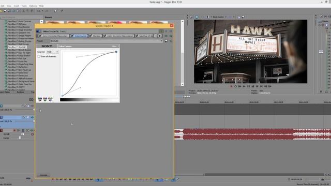Open the Help menu
331x186 pixels.
point(41,6)
